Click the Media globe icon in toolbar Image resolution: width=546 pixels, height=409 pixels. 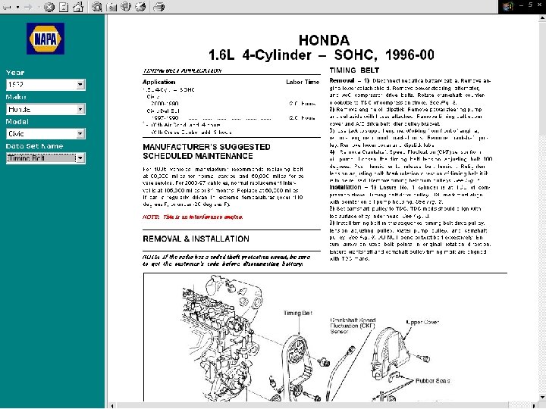coord(126,7)
